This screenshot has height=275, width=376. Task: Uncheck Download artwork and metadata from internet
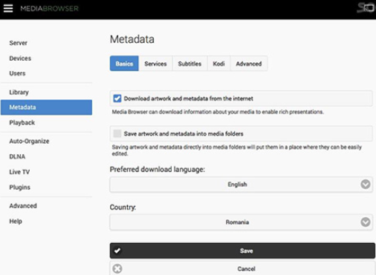point(117,99)
